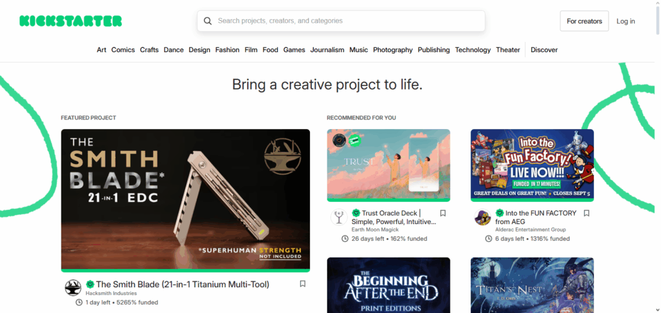Click the Trust Oracle Deck progress bar
Image resolution: width=661 pixels, height=313 pixels.
[x=389, y=200]
